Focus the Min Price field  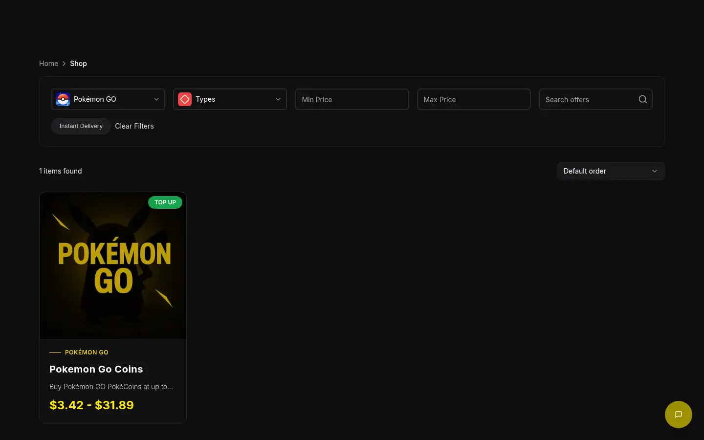click(x=352, y=99)
